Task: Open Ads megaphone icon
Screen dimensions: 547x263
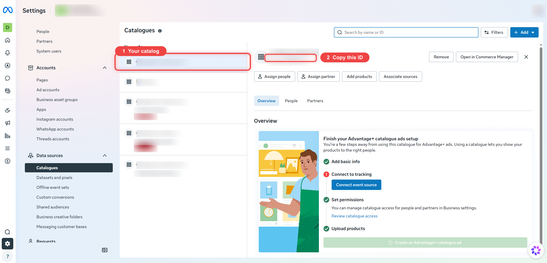Action: pyautogui.click(x=8, y=123)
